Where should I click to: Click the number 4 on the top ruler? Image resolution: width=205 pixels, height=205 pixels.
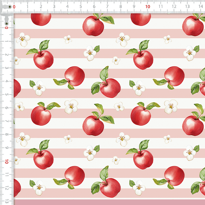67,6
